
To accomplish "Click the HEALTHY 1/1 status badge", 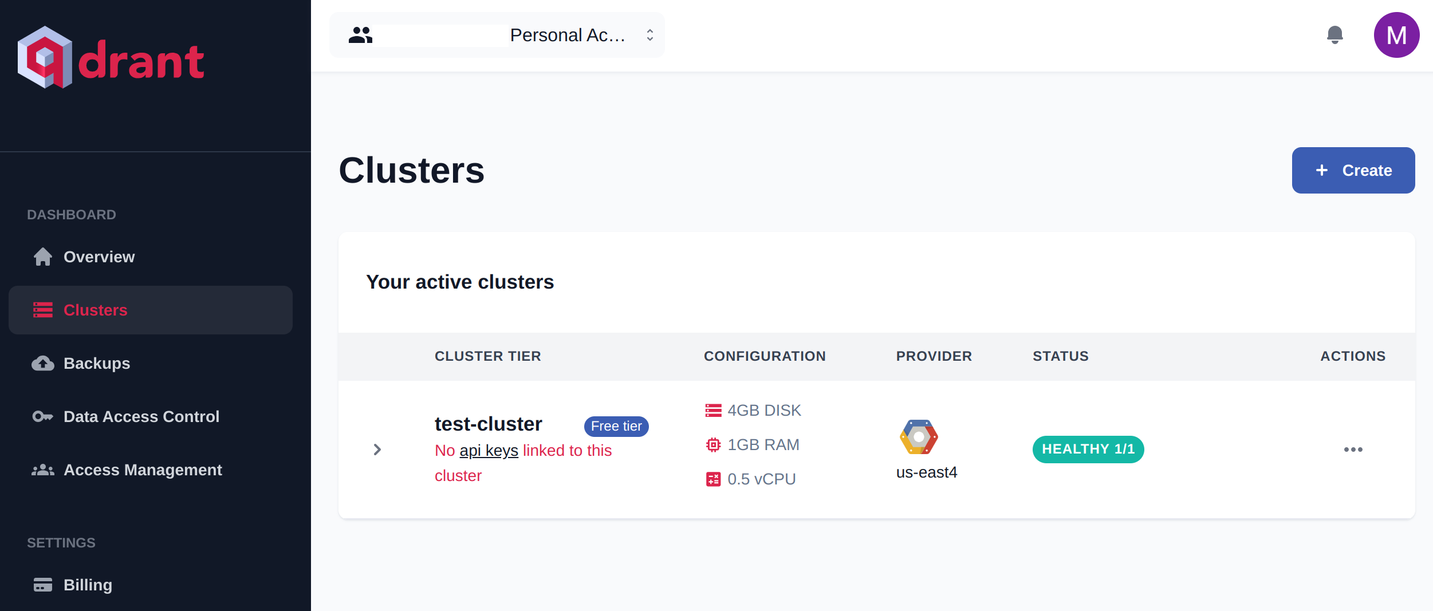I will click(1088, 449).
